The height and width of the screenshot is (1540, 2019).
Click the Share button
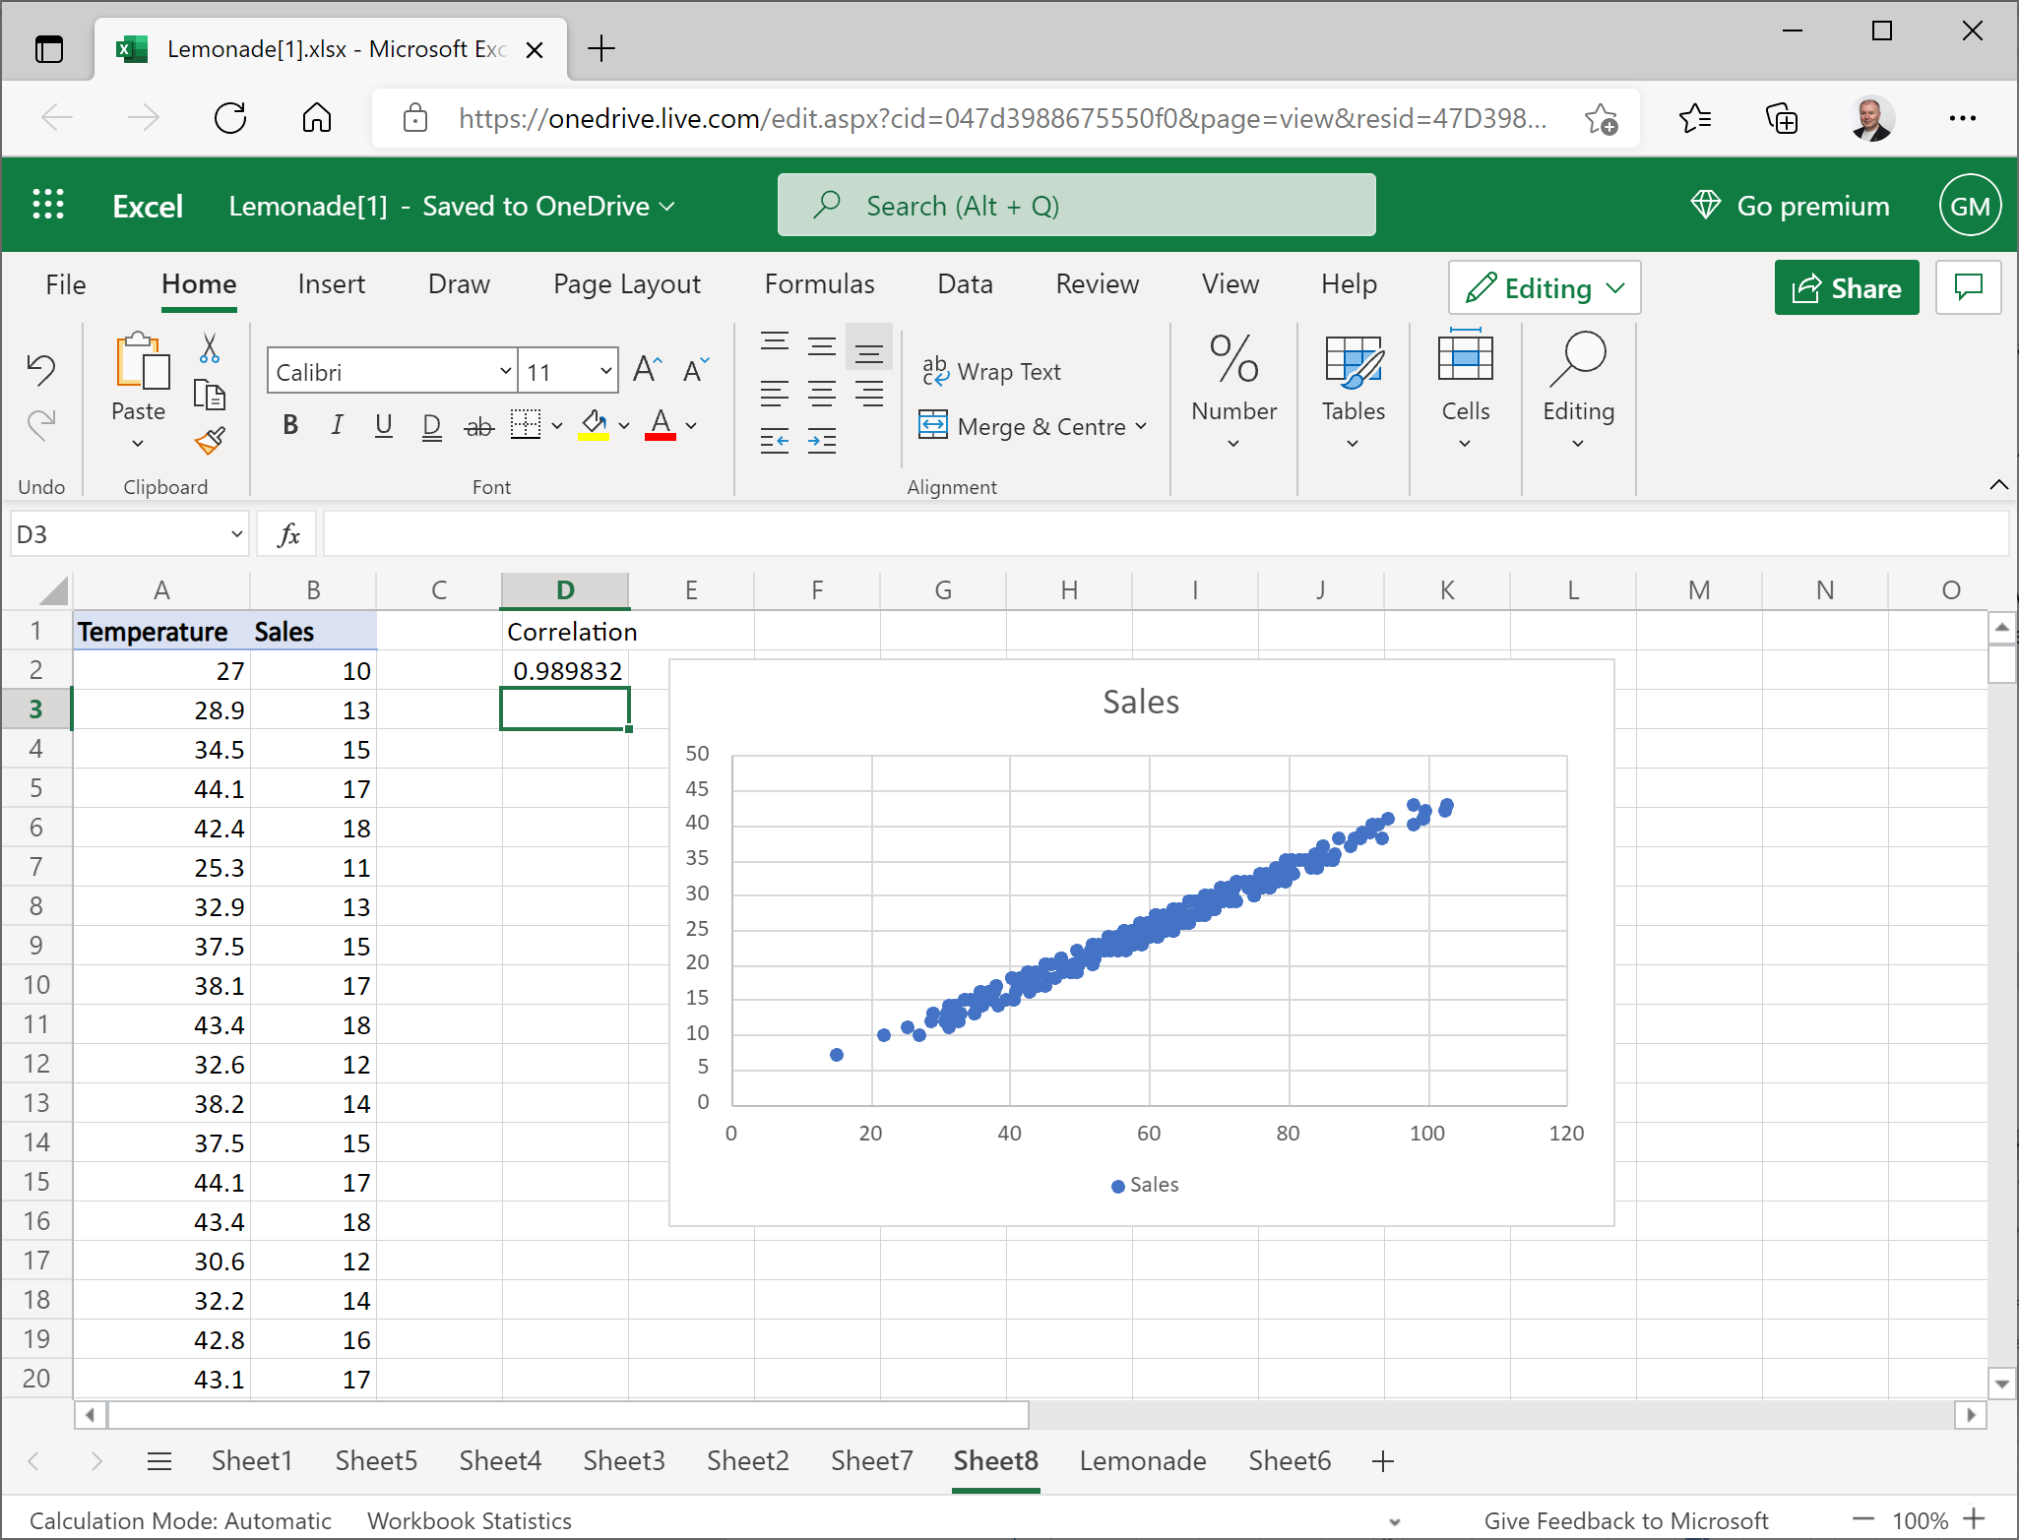[1846, 287]
